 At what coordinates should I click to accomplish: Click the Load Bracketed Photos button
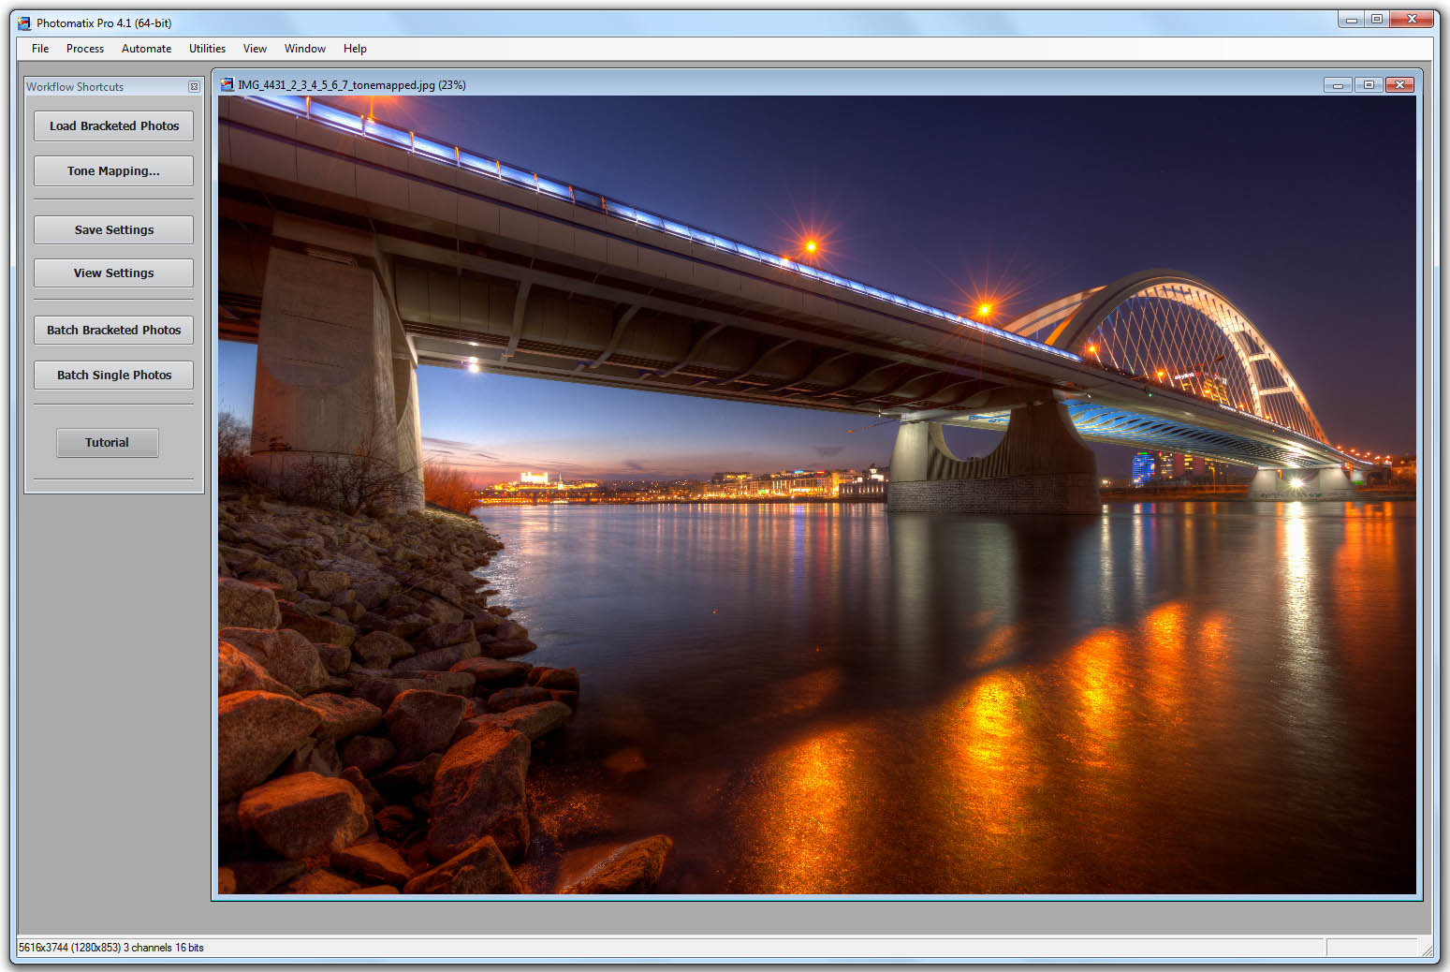coord(112,125)
